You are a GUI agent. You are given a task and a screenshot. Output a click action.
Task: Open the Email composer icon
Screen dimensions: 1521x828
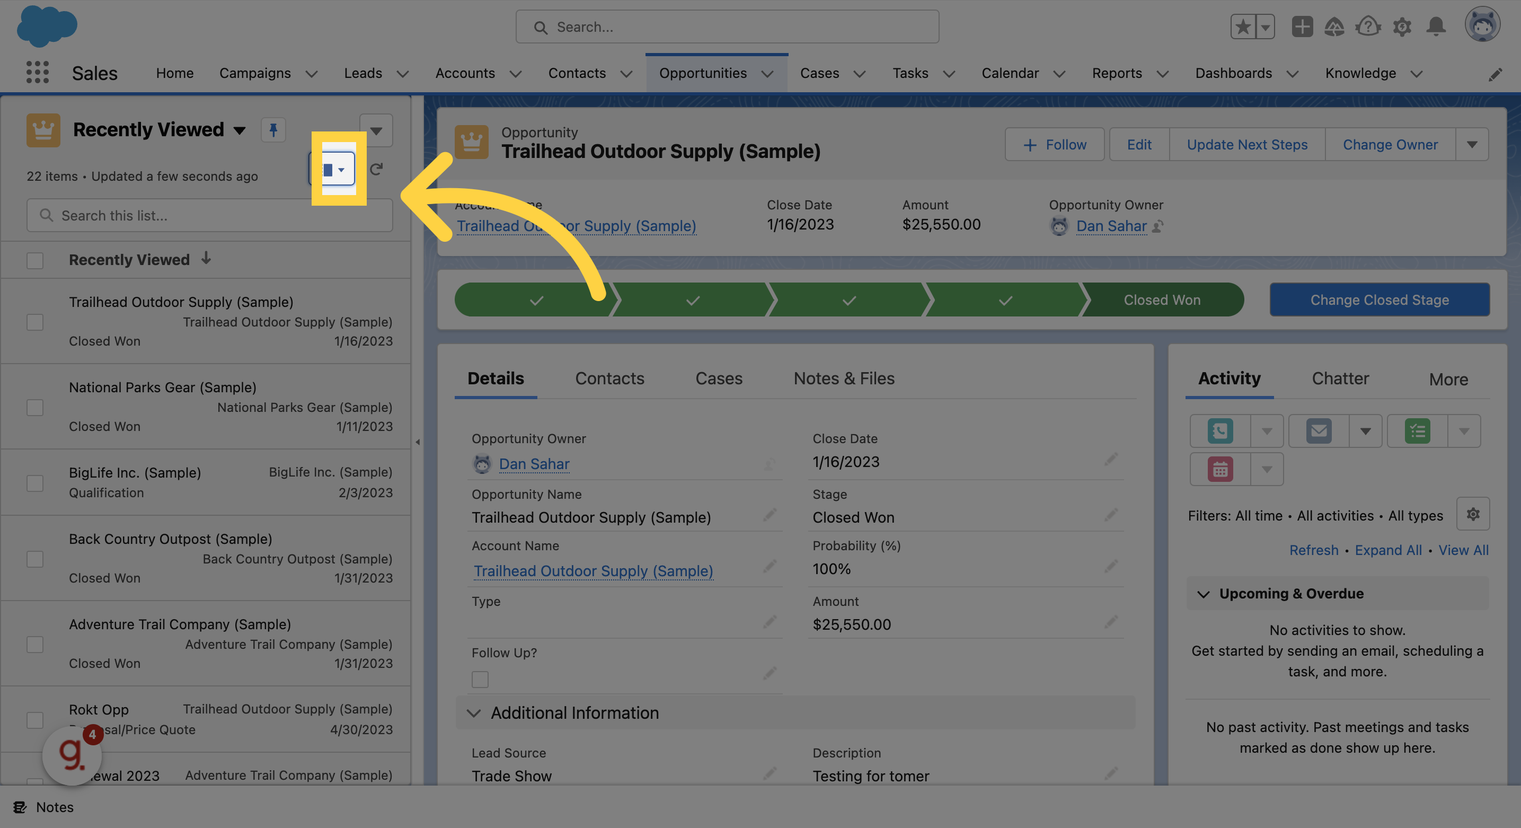pos(1319,430)
